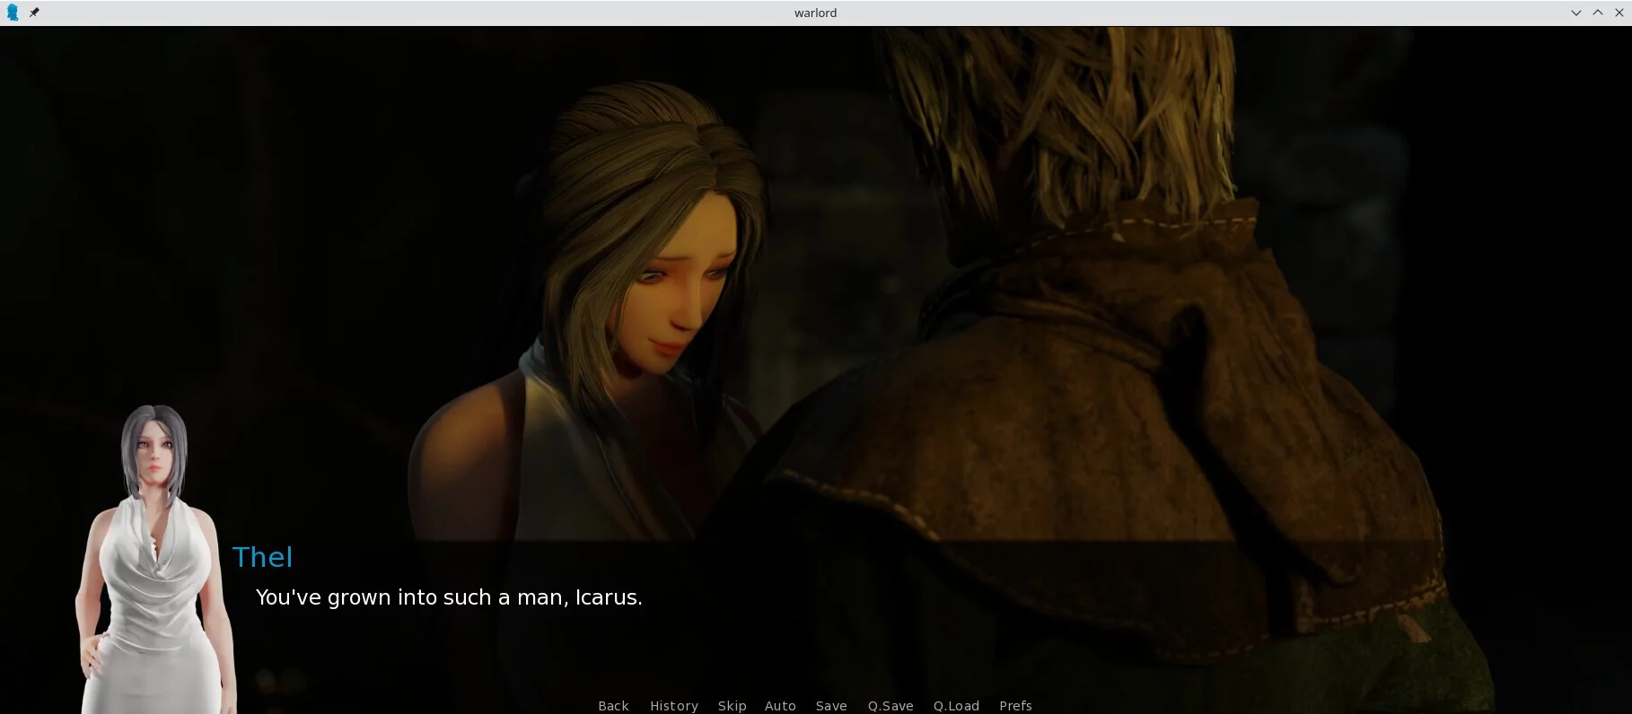The image size is (1632, 714).
Task: Click the warlord application icon in title bar
Action: click(13, 13)
